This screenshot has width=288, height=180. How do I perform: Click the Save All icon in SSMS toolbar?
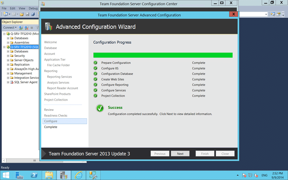[x=33, y=14]
